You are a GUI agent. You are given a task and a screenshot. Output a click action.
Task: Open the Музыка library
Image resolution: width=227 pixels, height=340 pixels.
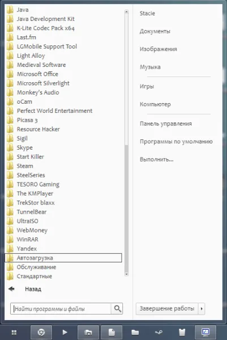click(150, 67)
